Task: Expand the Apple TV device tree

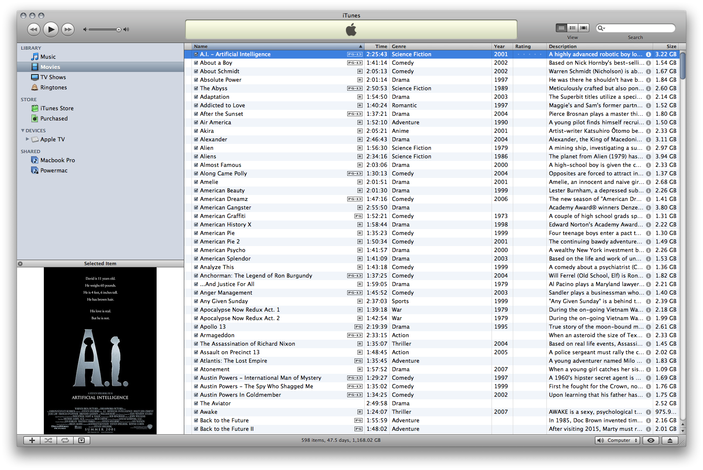Action: pos(27,139)
